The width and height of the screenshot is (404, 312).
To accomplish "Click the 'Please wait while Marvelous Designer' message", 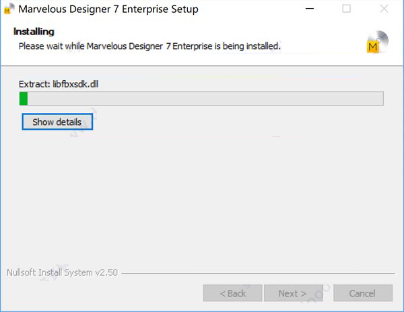I will pyautogui.click(x=149, y=46).
